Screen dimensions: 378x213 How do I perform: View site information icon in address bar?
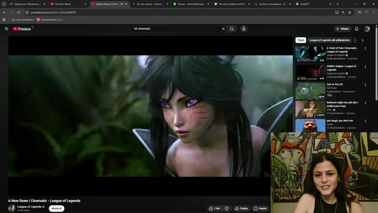(x=27, y=12)
